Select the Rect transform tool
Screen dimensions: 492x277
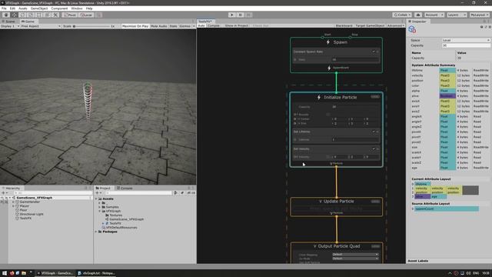click(38, 15)
